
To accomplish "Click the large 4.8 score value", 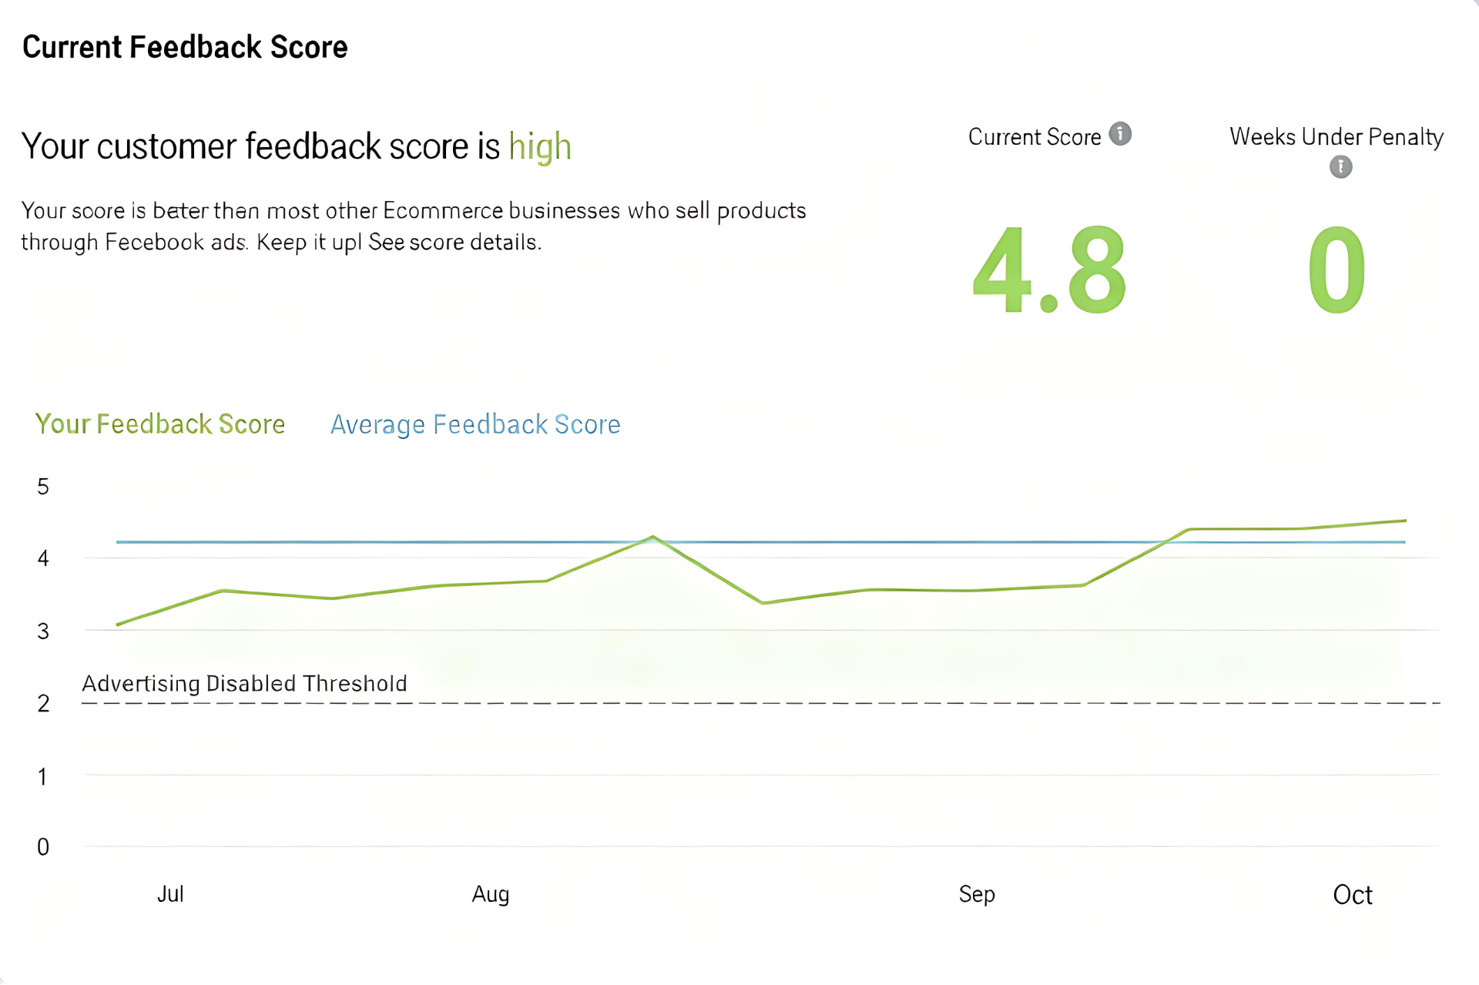I will click(x=1048, y=270).
